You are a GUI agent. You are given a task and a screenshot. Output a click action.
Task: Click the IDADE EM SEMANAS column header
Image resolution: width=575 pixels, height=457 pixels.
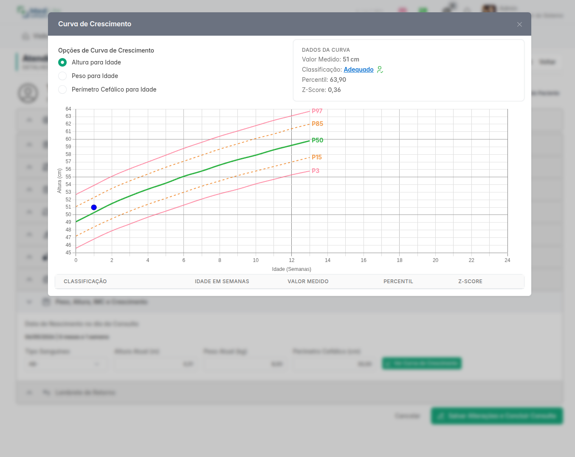coord(222,281)
